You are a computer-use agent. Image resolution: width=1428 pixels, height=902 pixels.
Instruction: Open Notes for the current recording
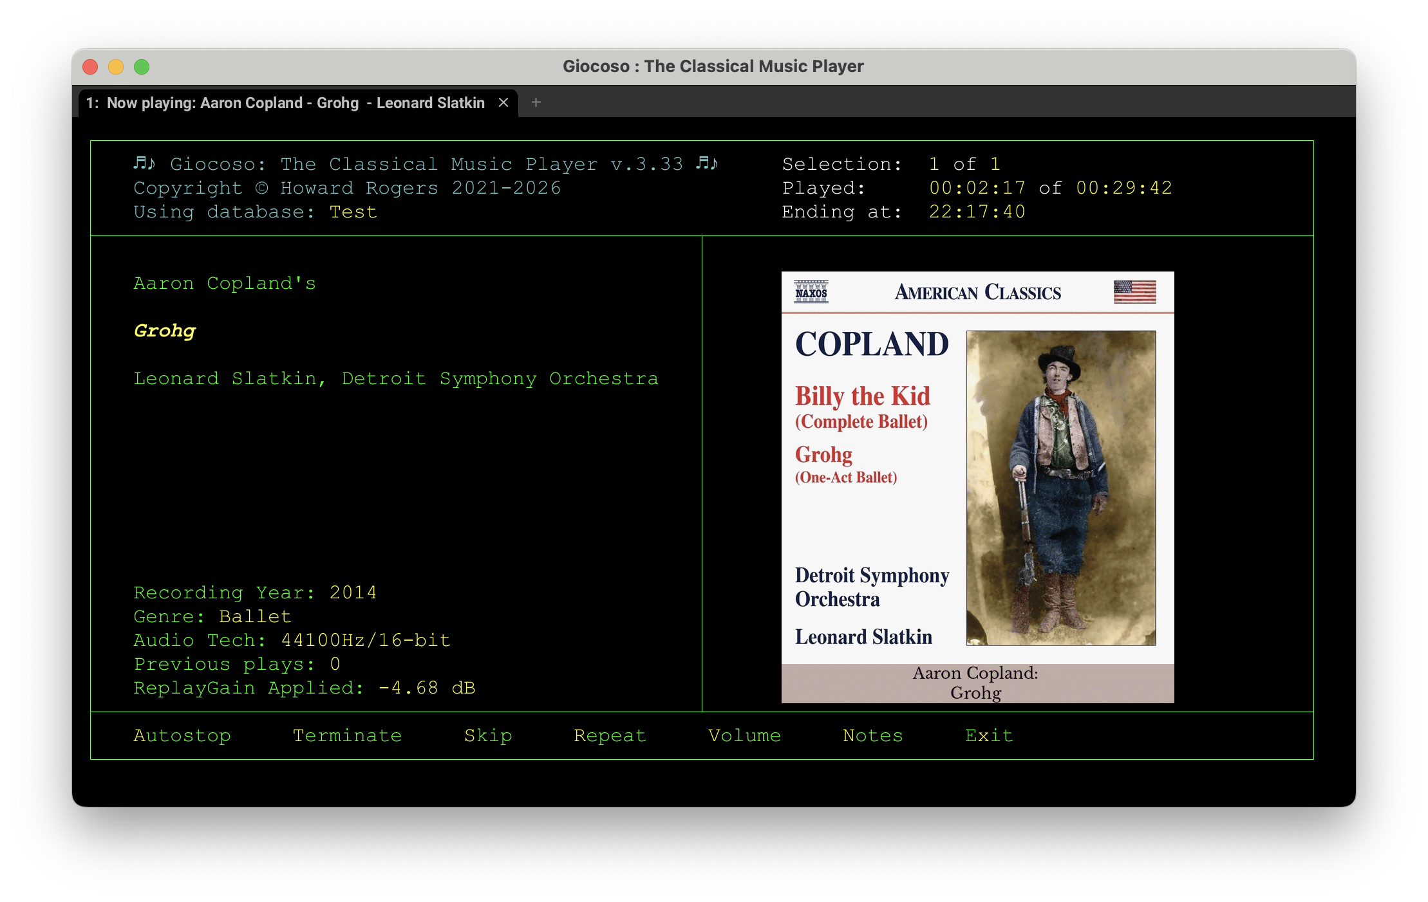tap(872, 735)
